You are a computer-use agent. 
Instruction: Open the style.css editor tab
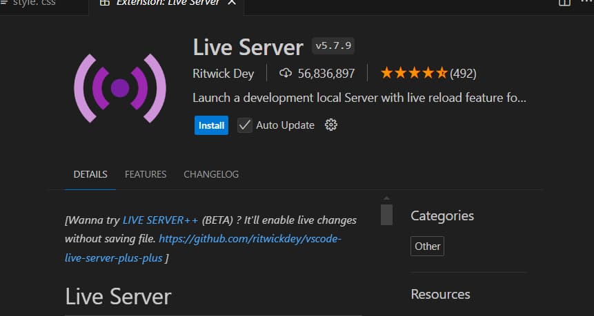point(34,3)
